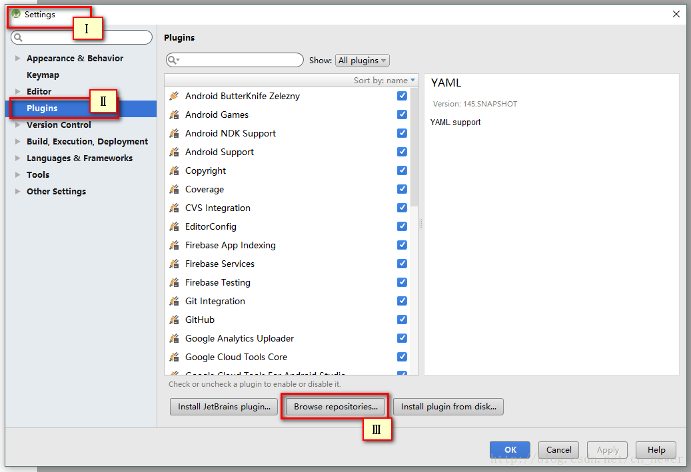Viewport: 691px width, 472px height.
Task: Click the magnifier icon in settings search
Action: click(x=18, y=37)
